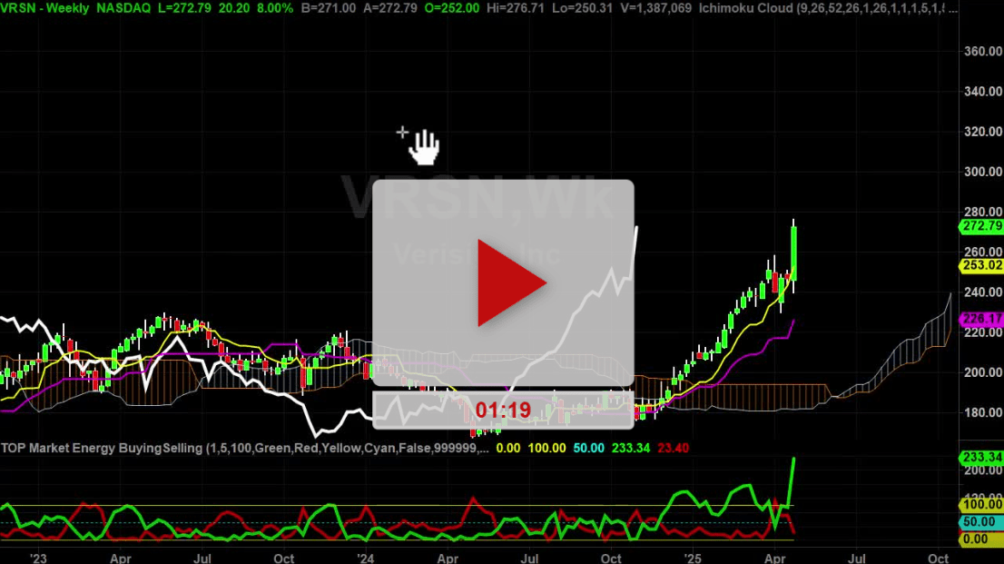
Task: Click the red play button overlay
Action: [511, 282]
